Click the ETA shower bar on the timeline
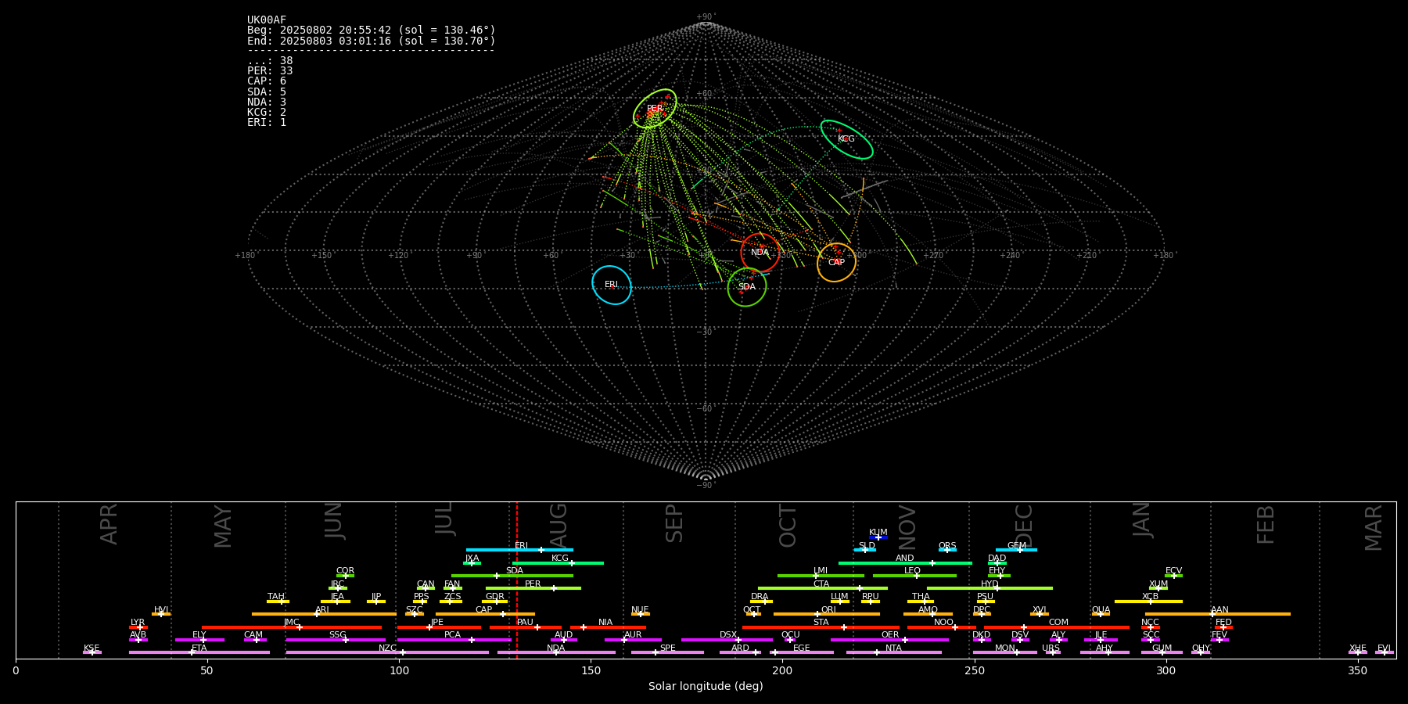The width and height of the screenshot is (1408, 704). click(199, 652)
